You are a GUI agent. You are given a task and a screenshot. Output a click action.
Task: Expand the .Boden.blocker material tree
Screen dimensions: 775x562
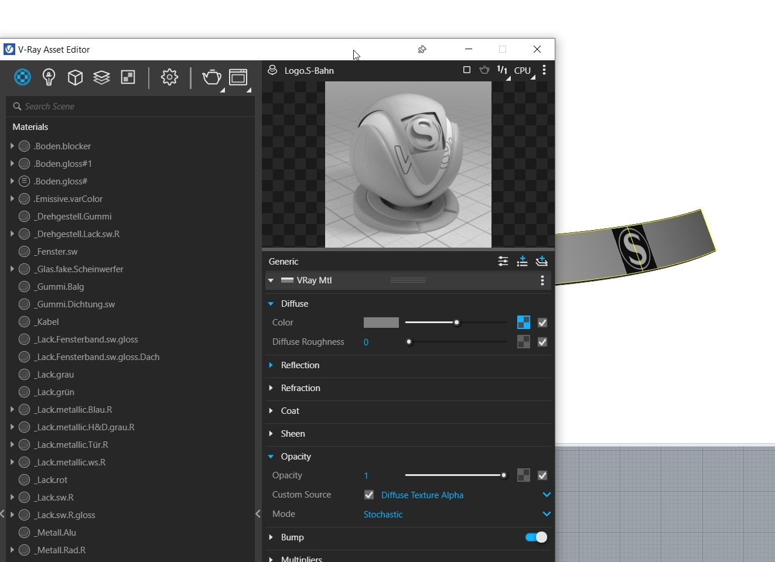point(12,146)
